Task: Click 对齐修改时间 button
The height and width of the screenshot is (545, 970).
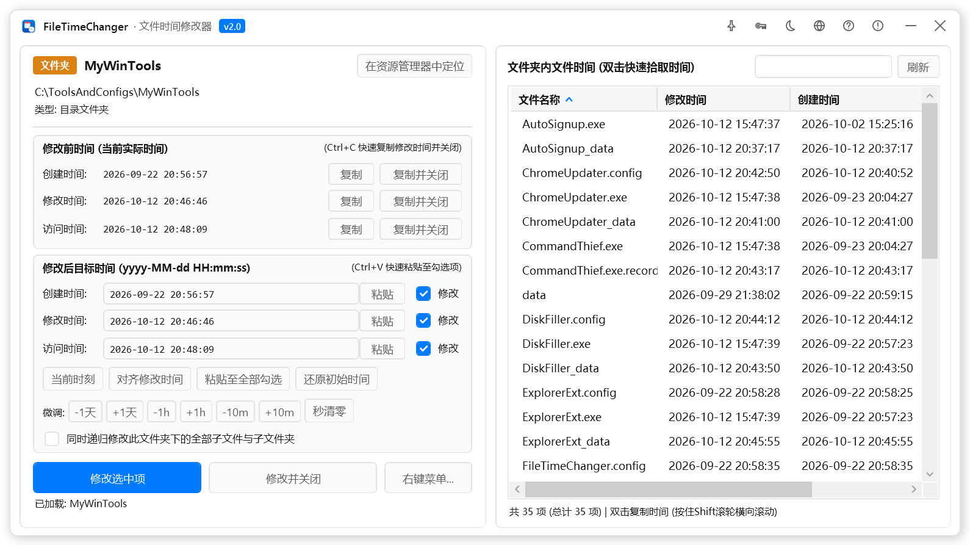Action: click(x=150, y=379)
